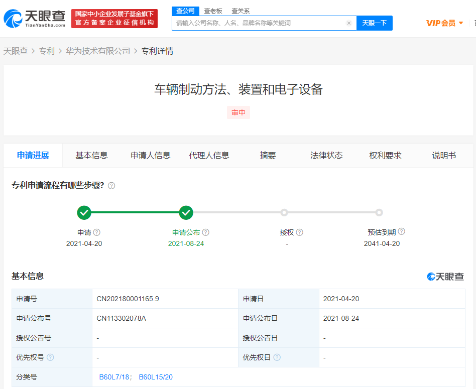
Task: Go to 华为技术有限公司 breadcrumb link
Action: [x=98, y=51]
